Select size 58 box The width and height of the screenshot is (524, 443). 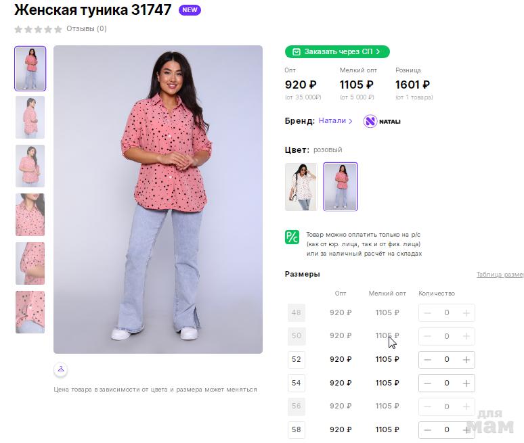[x=296, y=429]
